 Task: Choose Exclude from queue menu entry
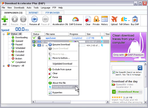coord(63,69)
